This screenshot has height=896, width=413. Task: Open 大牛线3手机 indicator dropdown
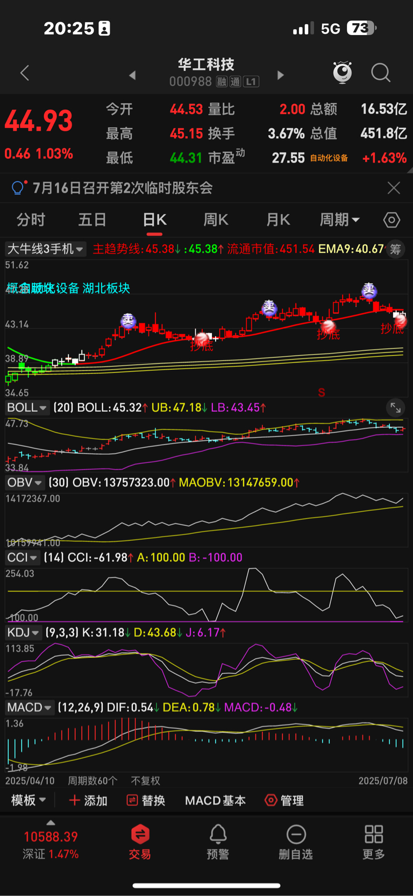point(45,249)
